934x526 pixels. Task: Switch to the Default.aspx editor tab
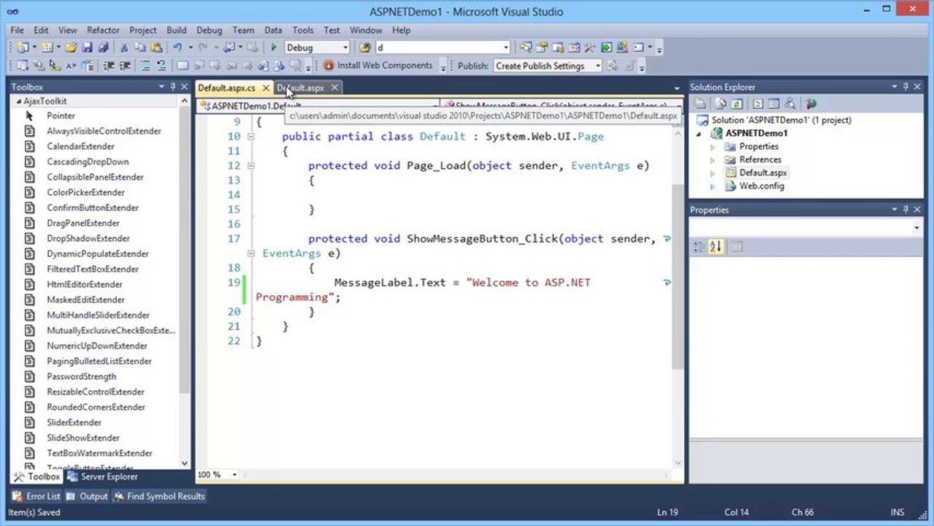300,88
